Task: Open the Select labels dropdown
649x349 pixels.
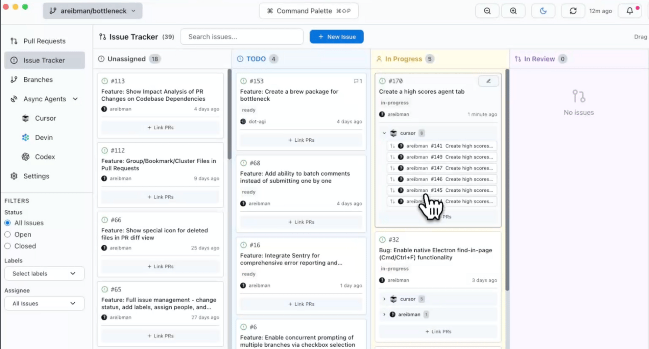Action: (x=44, y=274)
